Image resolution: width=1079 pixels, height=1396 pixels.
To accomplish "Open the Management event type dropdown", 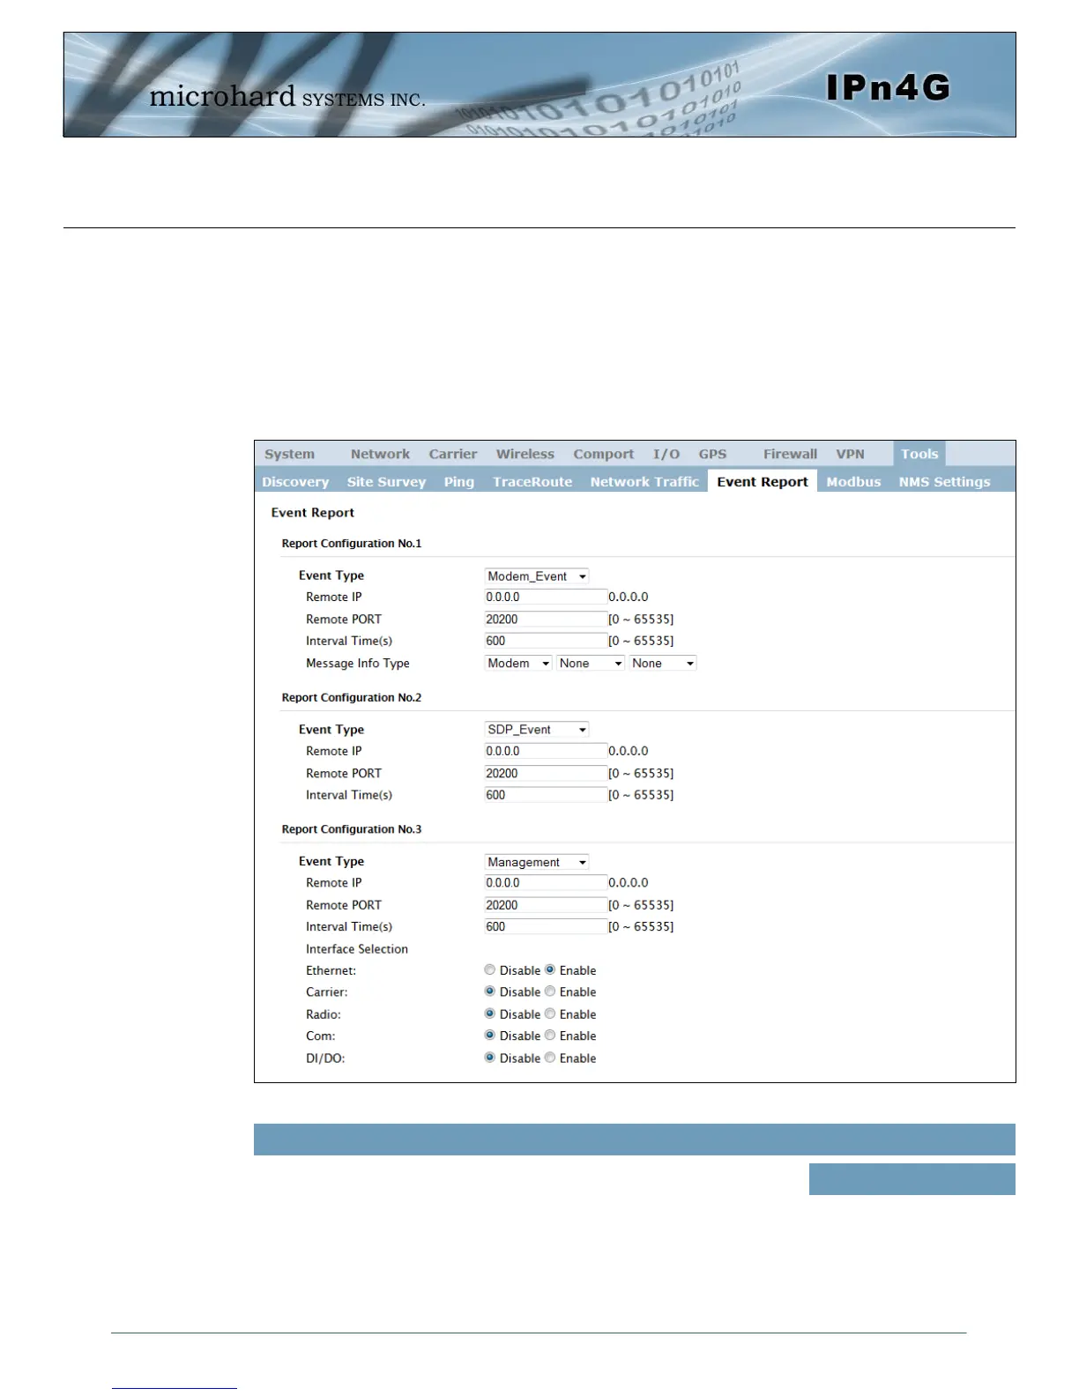I will click(537, 862).
